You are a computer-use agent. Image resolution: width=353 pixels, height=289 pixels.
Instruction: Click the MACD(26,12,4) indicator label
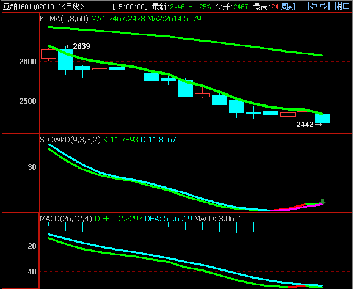pos(66,219)
